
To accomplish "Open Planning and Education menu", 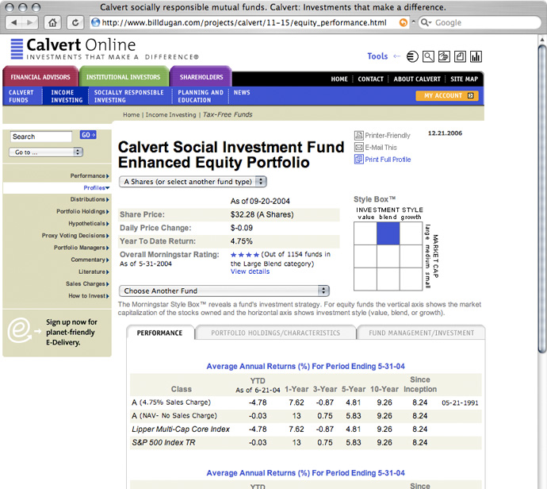I will (201, 96).
